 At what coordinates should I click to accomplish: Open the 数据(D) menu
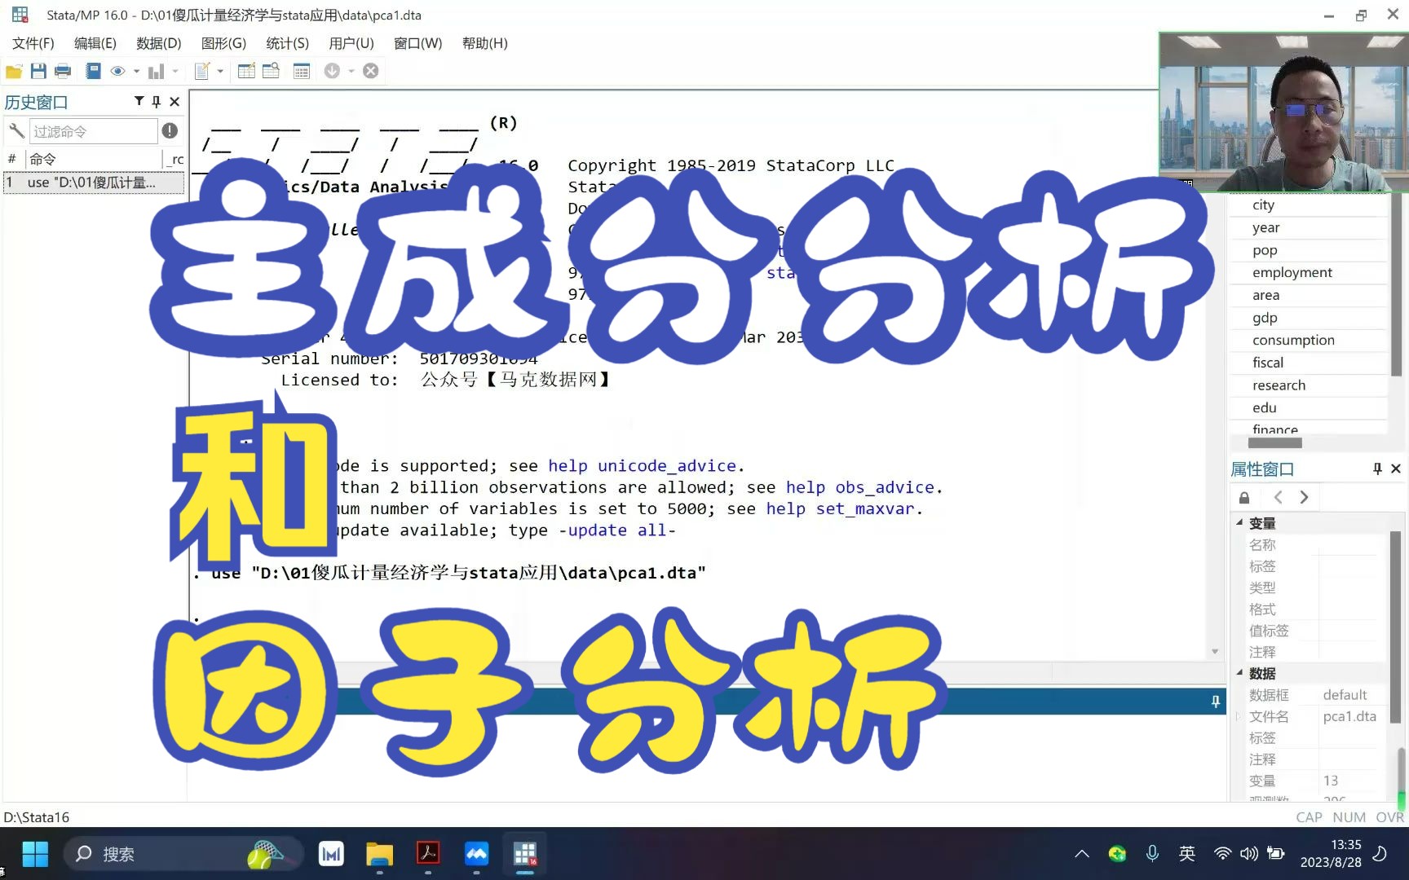(x=159, y=43)
